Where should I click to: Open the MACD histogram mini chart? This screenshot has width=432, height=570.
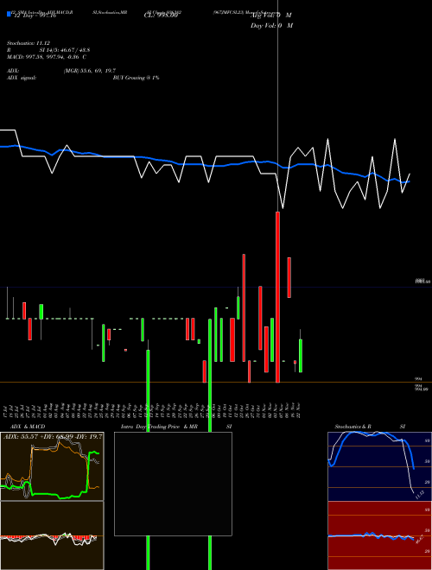(52, 535)
